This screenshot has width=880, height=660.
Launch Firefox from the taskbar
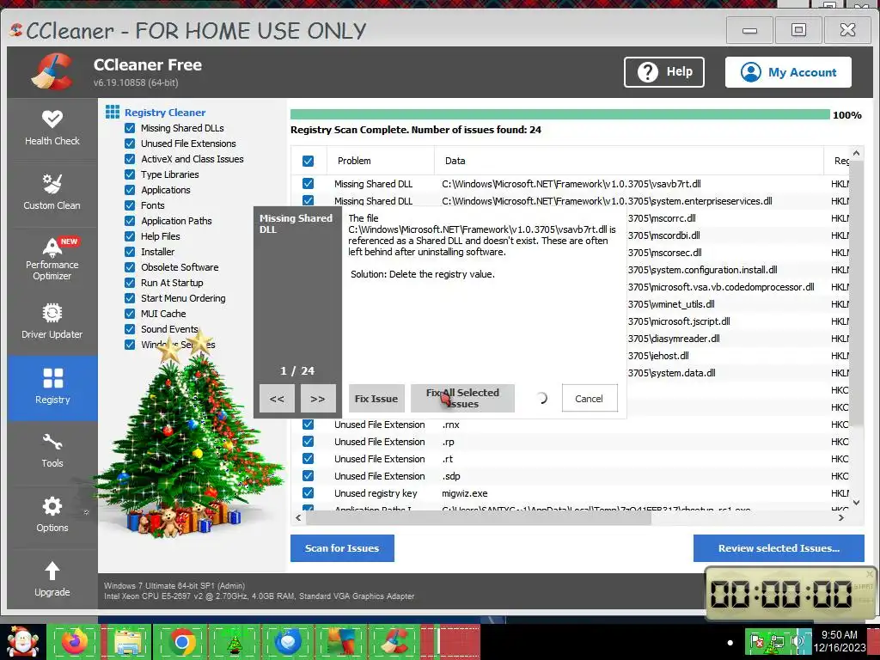pos(76,641)
